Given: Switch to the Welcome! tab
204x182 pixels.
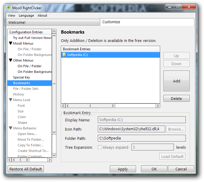Looking at the screenshot, I should [x=53, y=22].
